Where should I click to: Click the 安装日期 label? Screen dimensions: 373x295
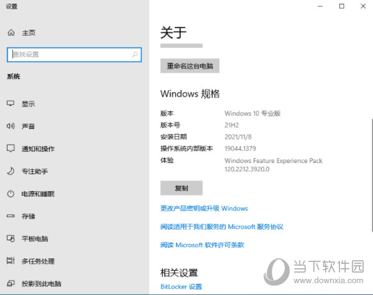coord(173,137)
